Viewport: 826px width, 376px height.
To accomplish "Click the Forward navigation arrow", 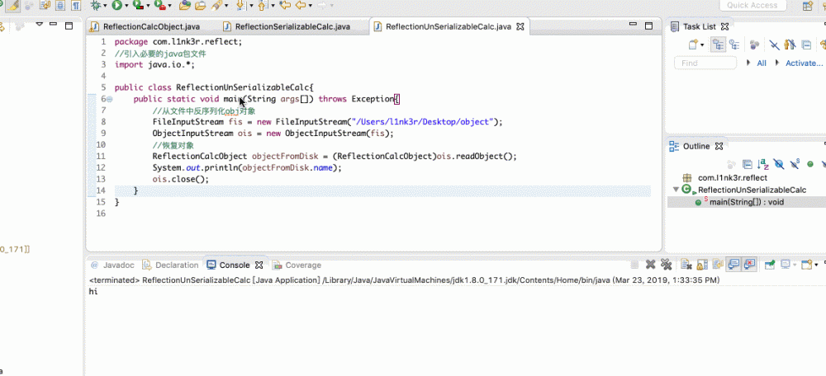I will pyautogui.click(x=322, y=5).
